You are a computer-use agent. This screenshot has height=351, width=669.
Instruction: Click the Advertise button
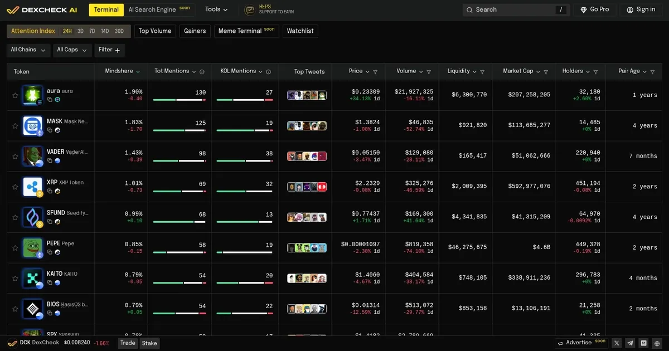point(581,343)
